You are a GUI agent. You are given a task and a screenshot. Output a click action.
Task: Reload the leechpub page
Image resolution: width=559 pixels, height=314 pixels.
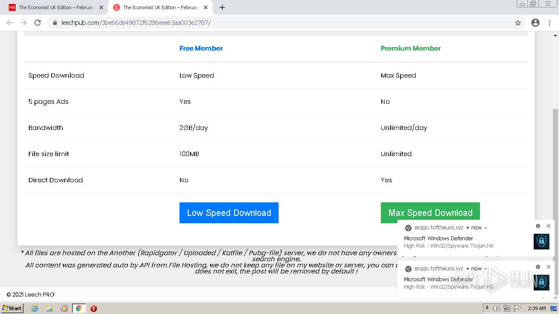click(38, 23)
